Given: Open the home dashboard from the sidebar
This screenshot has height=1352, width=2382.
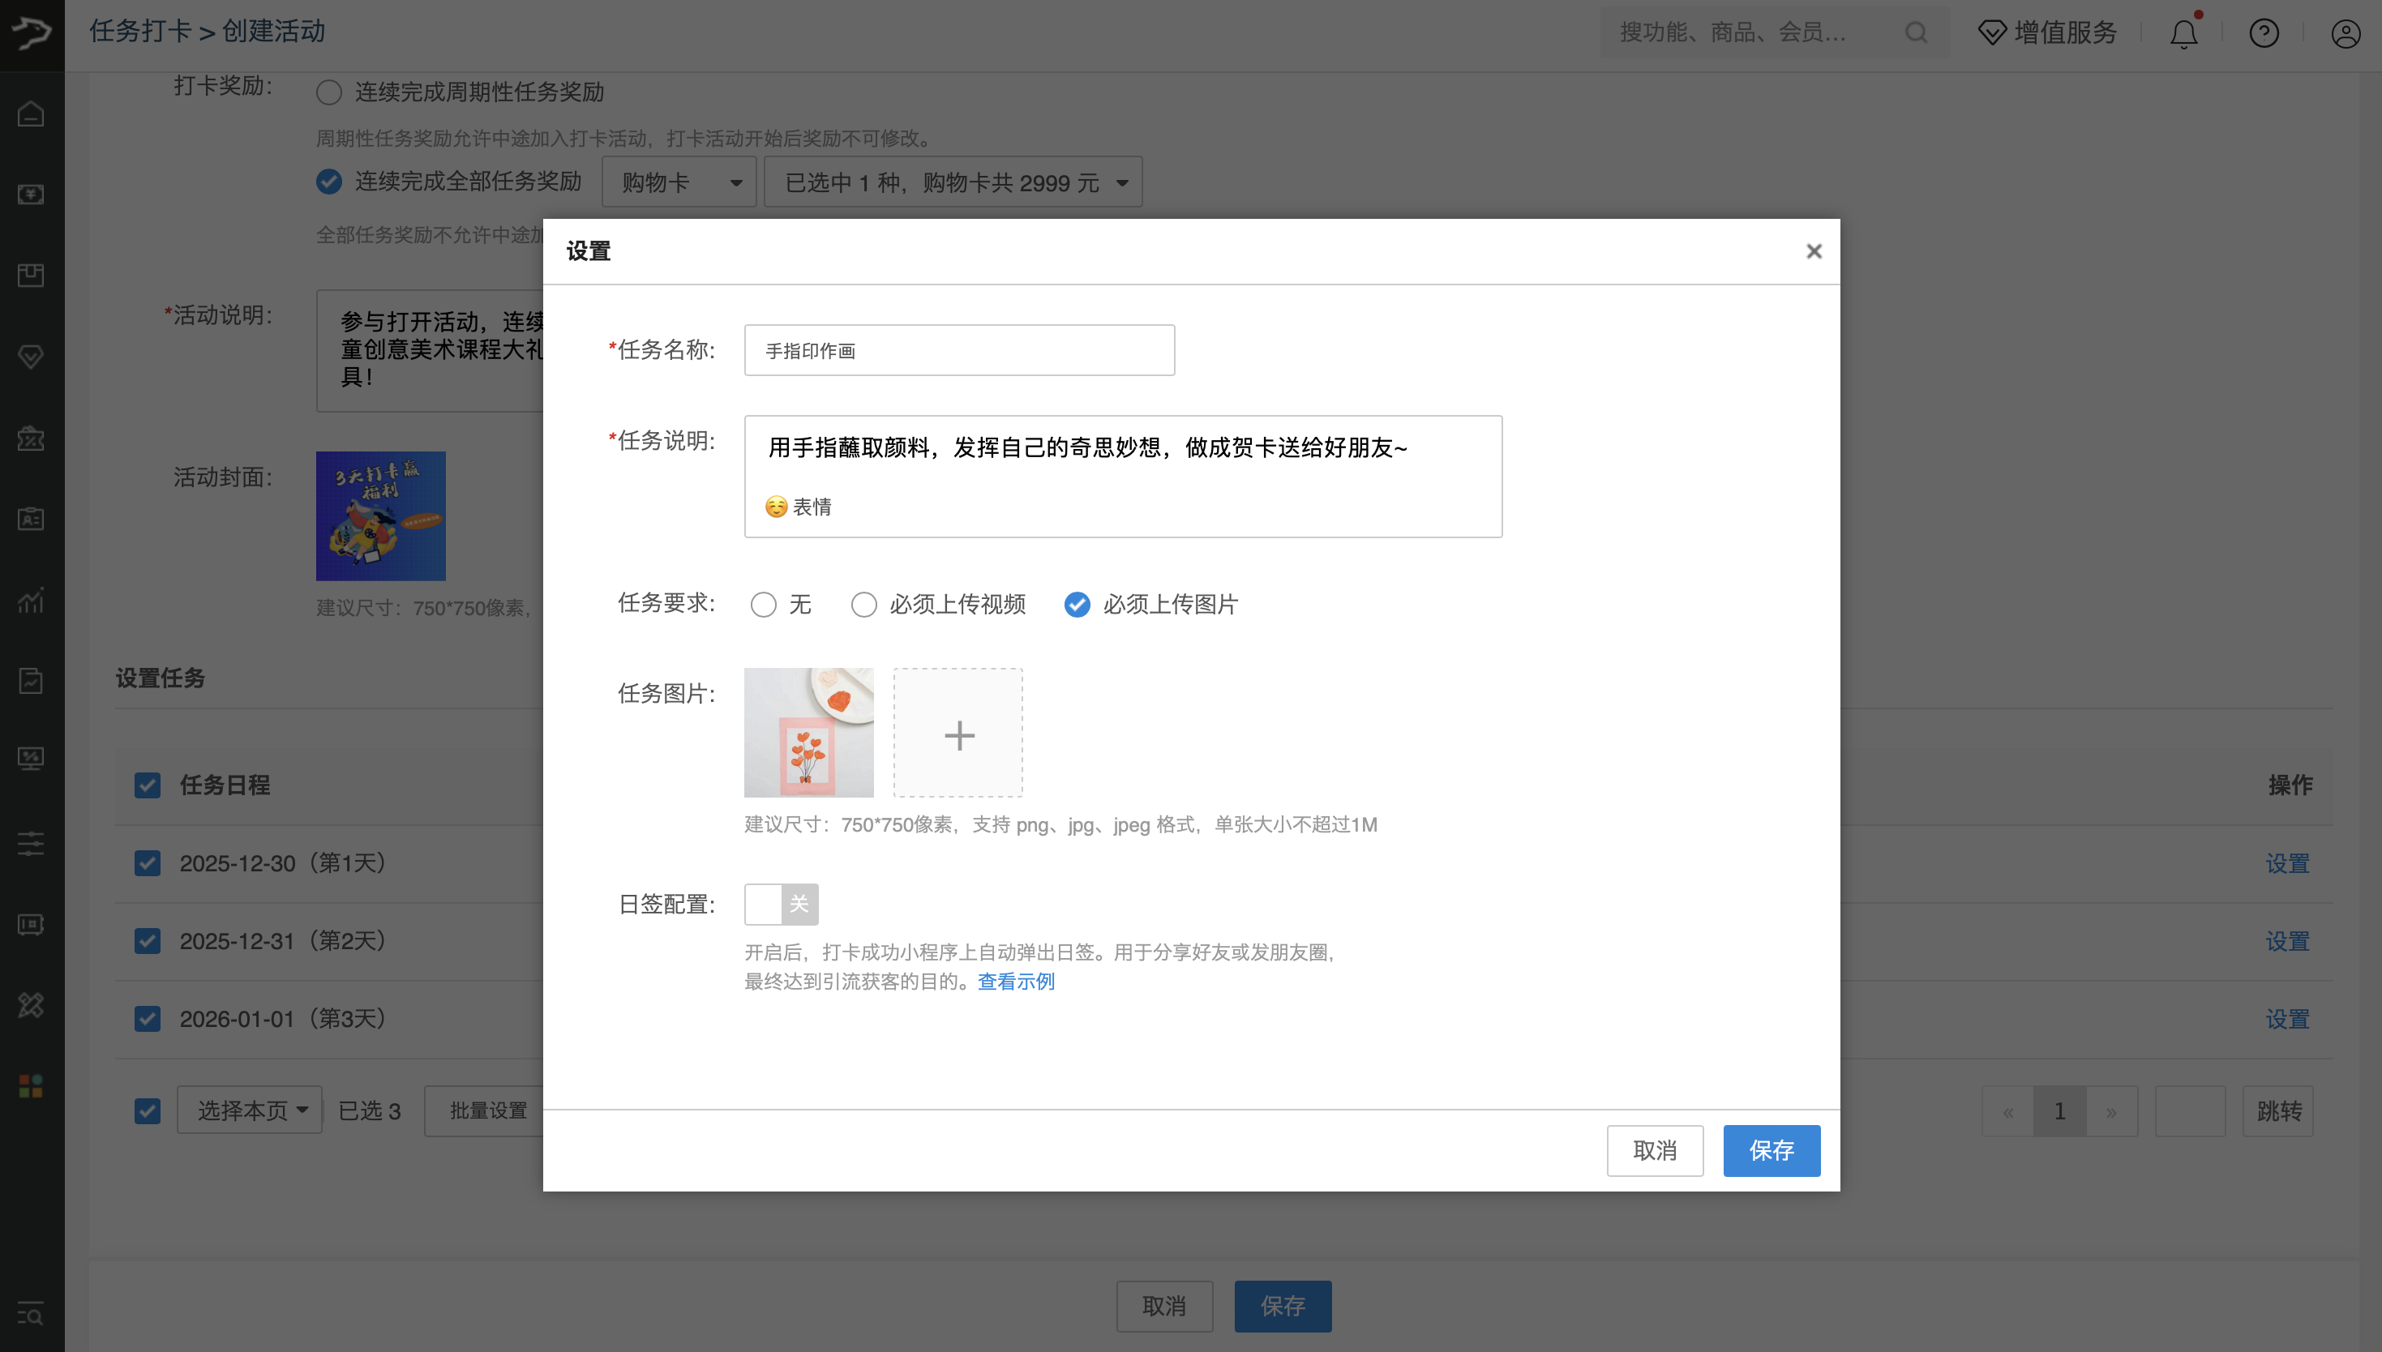Looking at the screenshot, I should 31,113.
